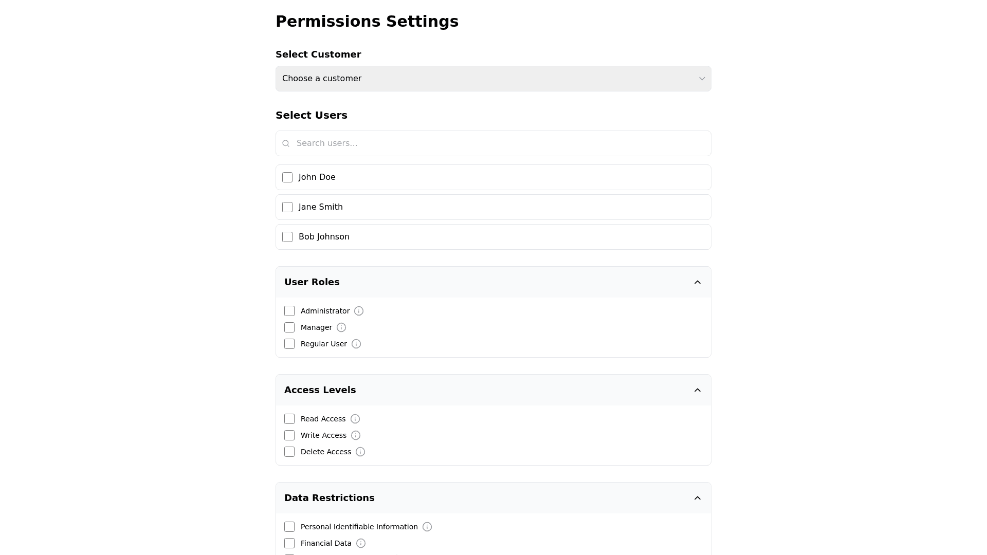Click the info icon beside Delete Access

pos(360,452)
